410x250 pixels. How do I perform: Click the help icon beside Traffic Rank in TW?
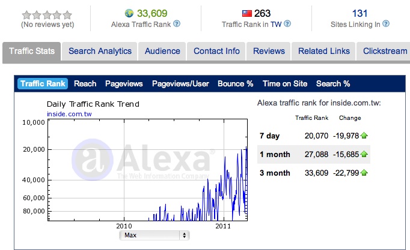pos(287,24)
